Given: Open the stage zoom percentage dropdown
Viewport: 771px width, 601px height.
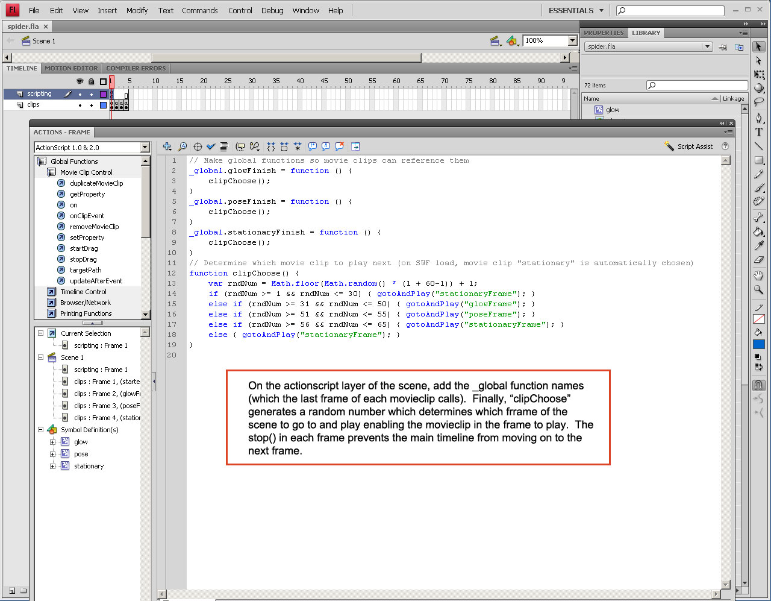Looking at the screenshot, I should (572, 40).
